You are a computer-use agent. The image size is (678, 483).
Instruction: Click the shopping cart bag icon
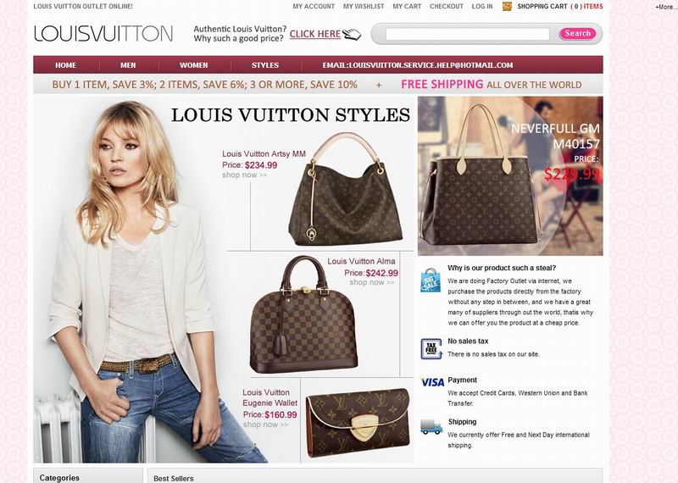point(507,6)
